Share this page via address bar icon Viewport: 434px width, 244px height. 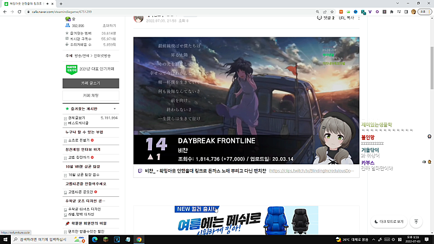pos(324,12)
